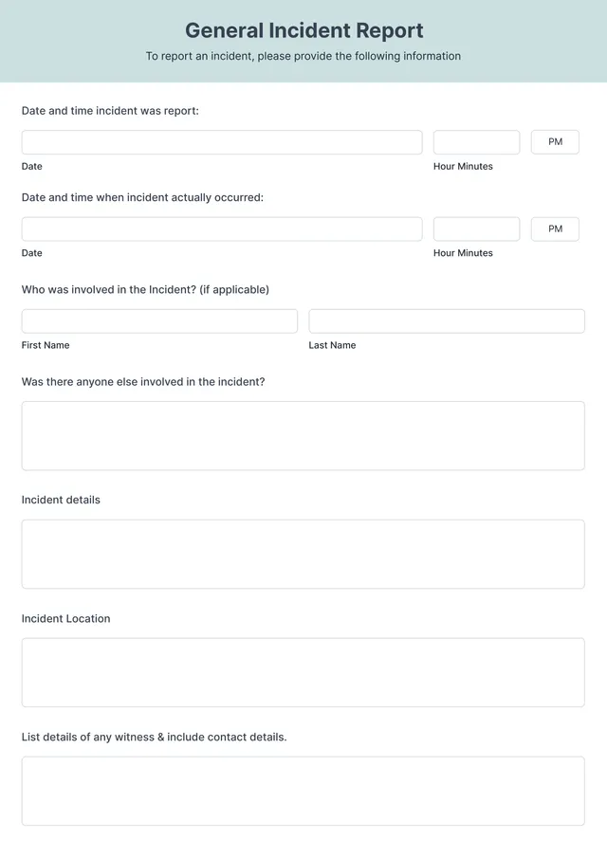Image resolution: width=607 pixels, height=858 pixels.
Task: Click the 'Incident details' label
Action: [x=61, y=500]
